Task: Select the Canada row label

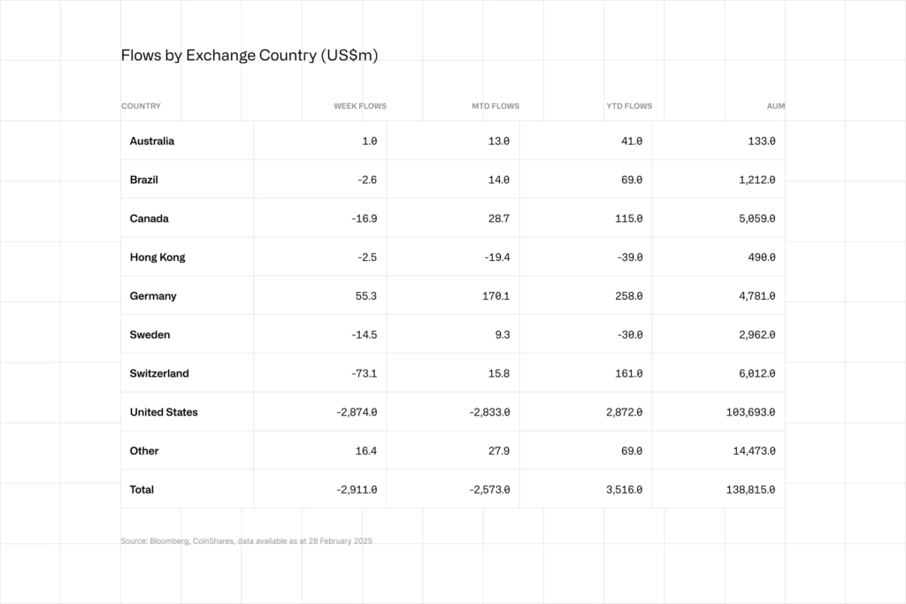Action: [x=149, y=218]
